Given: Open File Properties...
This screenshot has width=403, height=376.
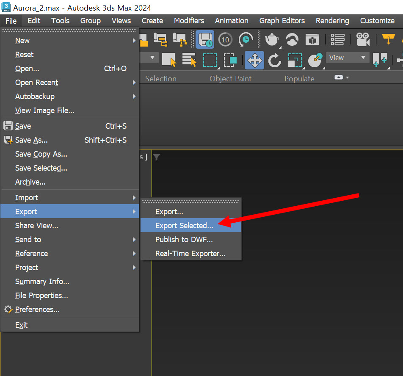Looking at the screenshot, I should coord(70,296).
